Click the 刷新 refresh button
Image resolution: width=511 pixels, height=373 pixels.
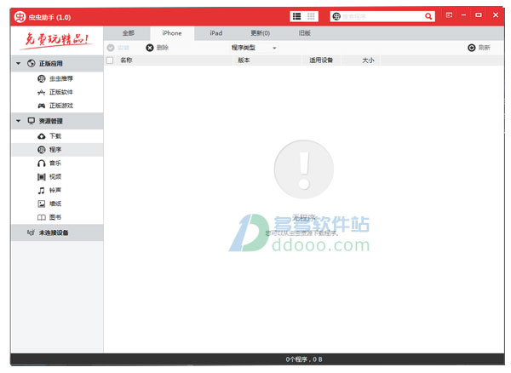479,48
